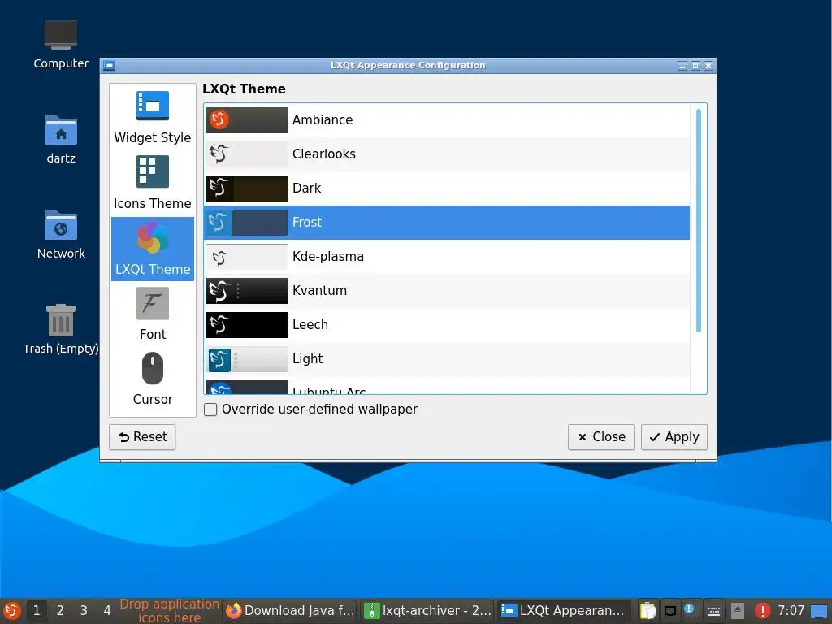This screenshot has height=624, width=832.
Task: Click the theme list vertical scrollbar
Action: coord(698,220)
